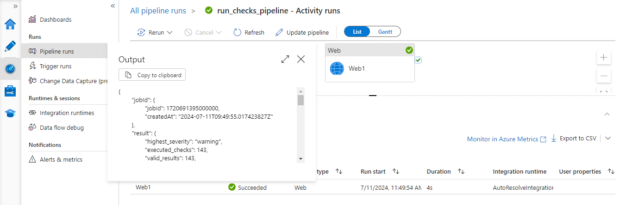Open the Author pencil icon

[10, 46]
